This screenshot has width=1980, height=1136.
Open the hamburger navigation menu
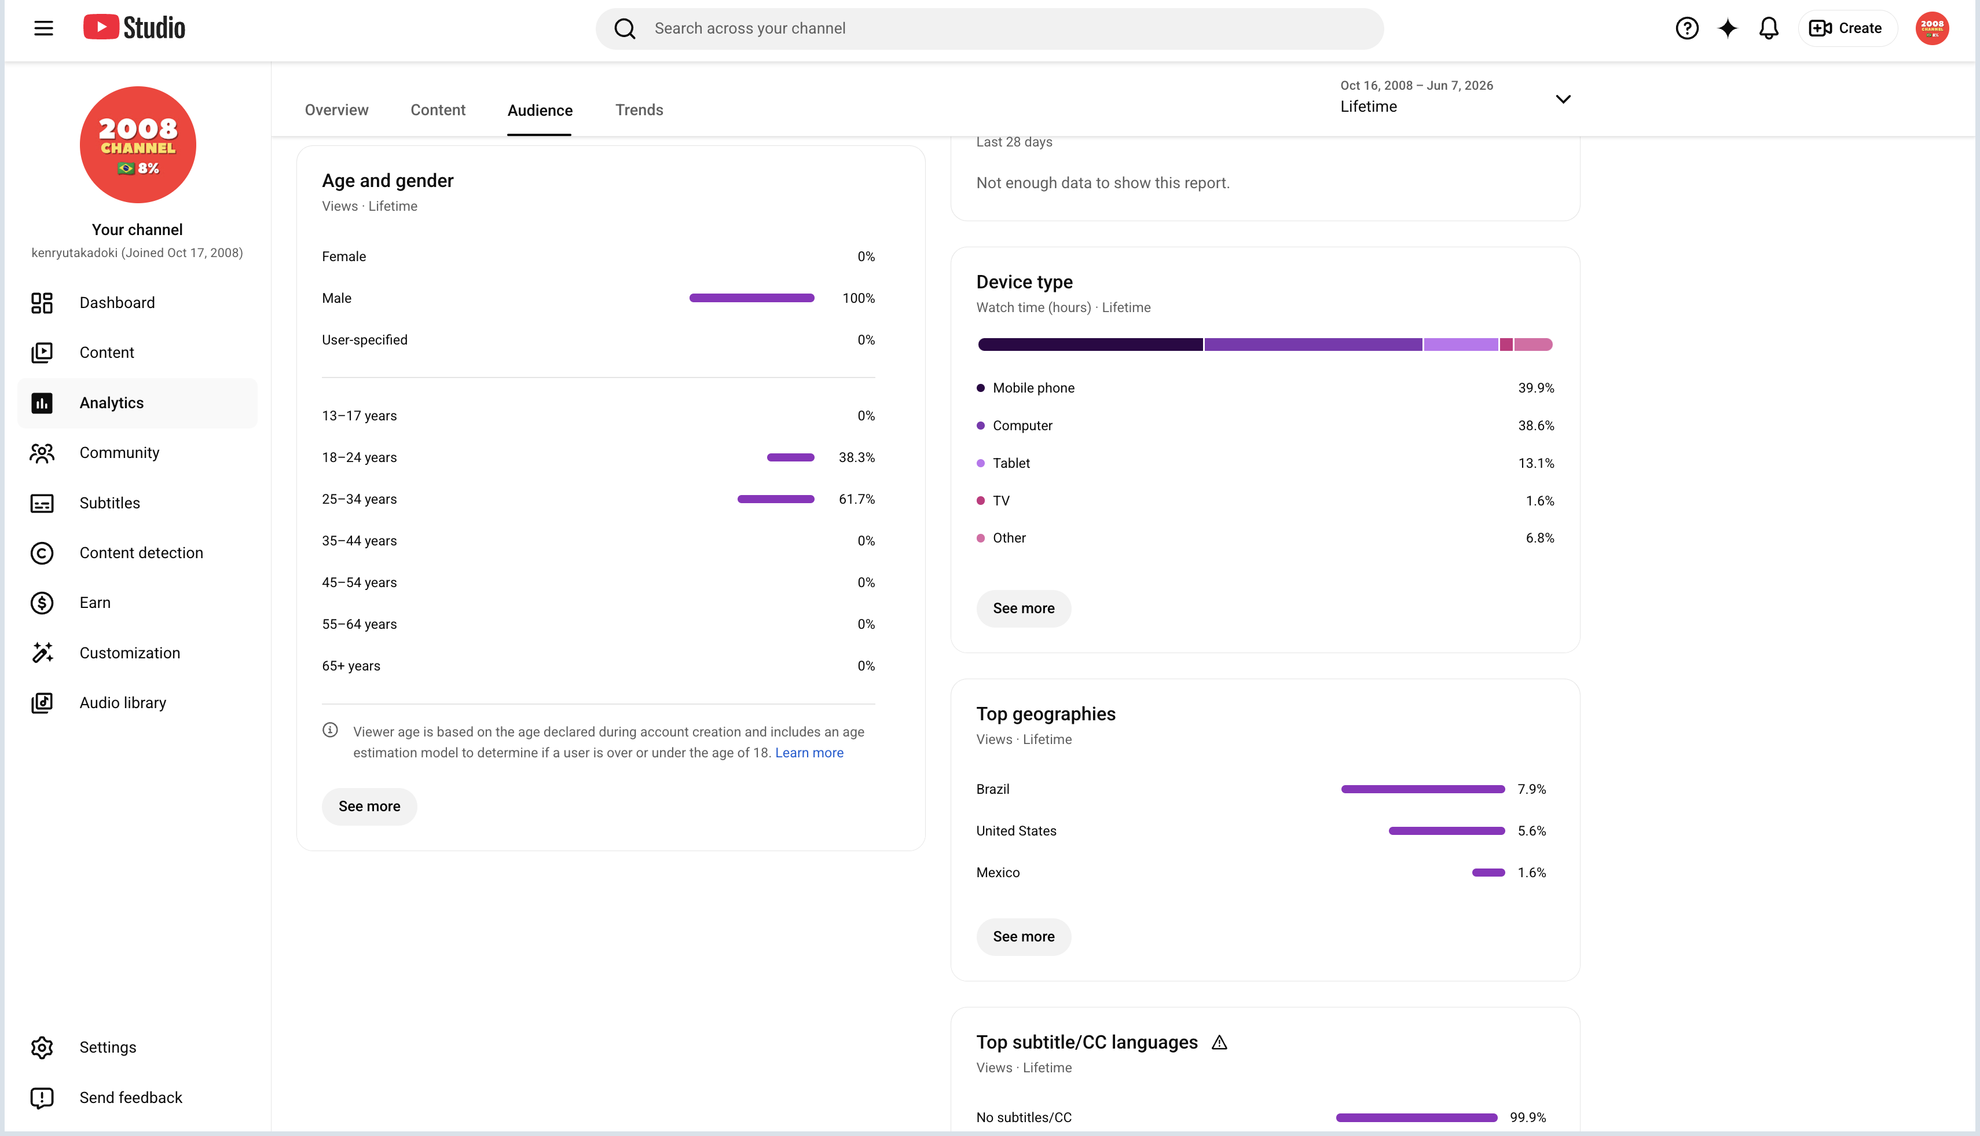[43, 29]
